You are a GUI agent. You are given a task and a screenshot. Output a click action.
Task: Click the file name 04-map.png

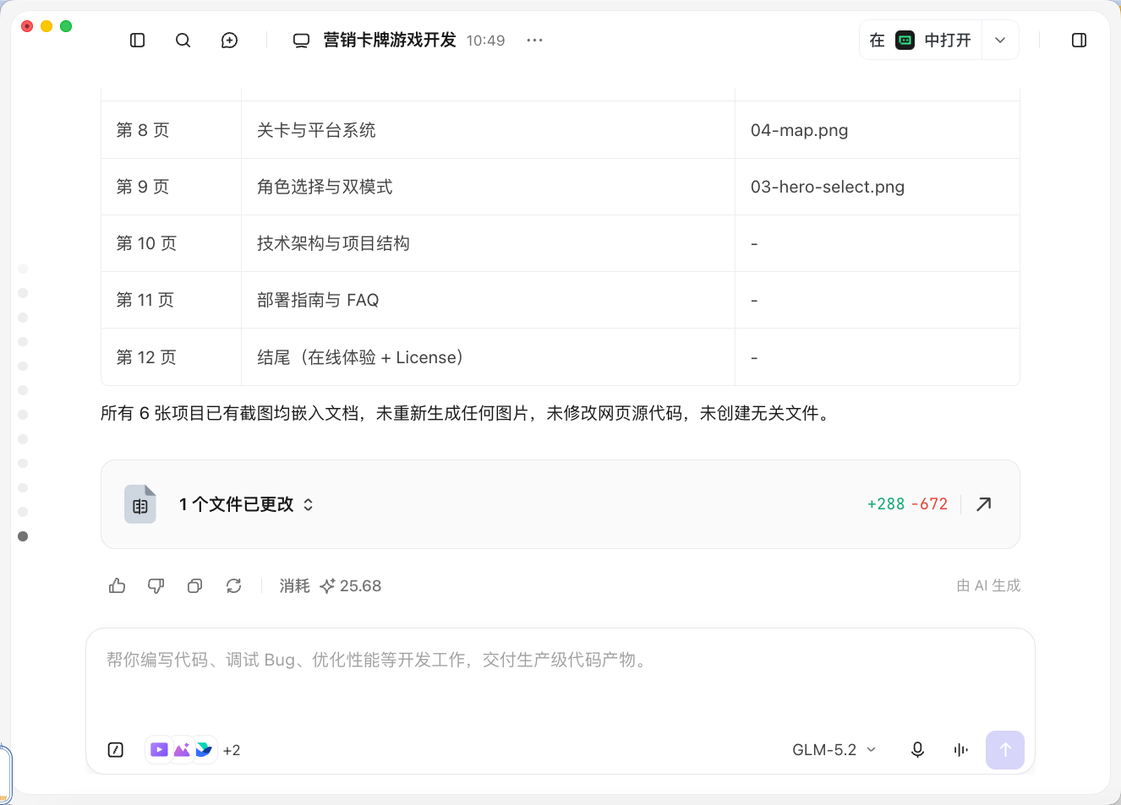(x=800, y=130)
